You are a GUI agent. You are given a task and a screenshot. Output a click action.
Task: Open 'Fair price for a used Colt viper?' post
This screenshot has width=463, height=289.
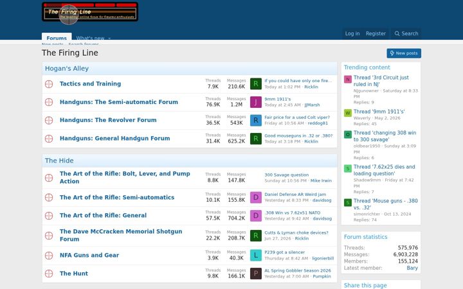click(x=297, y=118)
